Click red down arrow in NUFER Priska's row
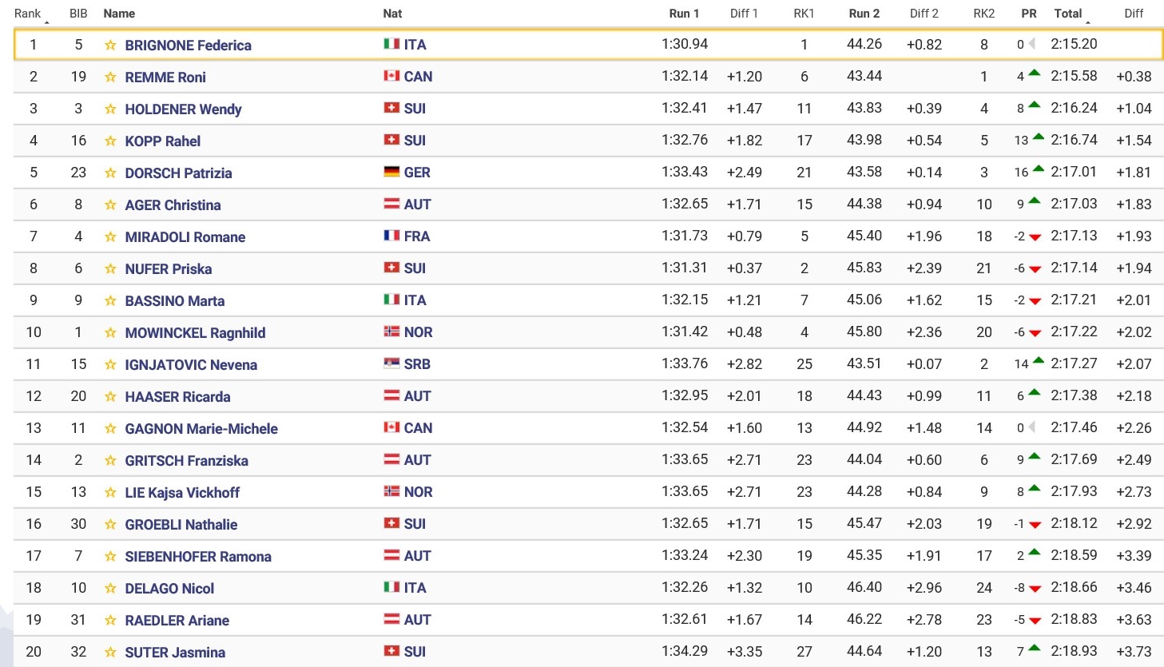Viewport: 1164px width, 667px height. coord(1035,270)
